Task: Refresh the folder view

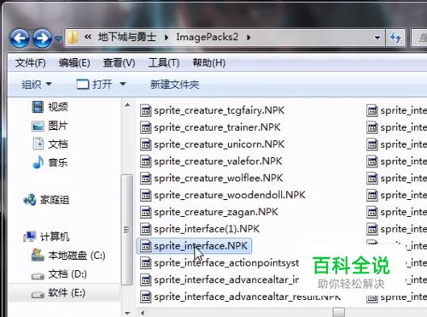Action: 395,38
